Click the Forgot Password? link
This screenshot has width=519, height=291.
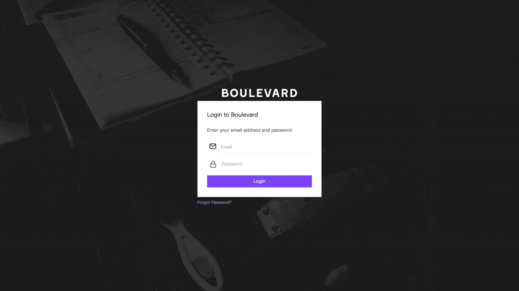click(x=214, y=202)
